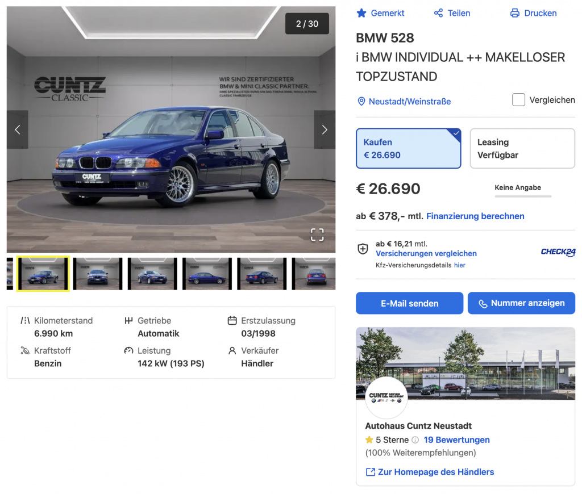Show next photo with right arrow
This screenshot has width=582, height=494.
(x=325, y=129)
